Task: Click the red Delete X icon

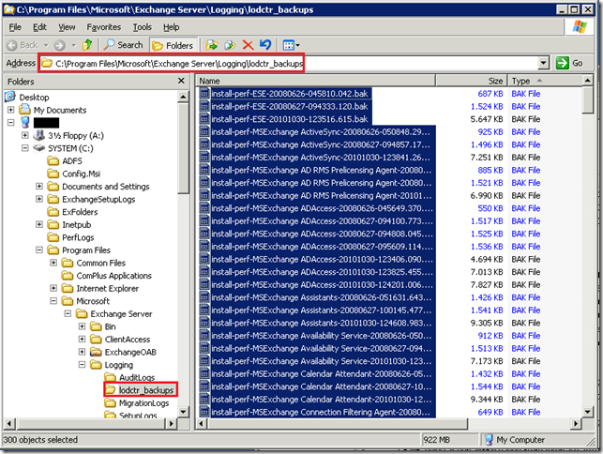Action: tap(248, 45)
